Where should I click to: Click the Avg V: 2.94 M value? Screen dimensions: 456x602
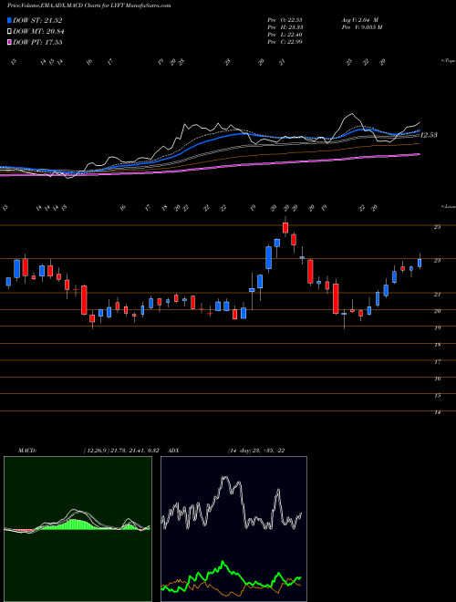360,20
